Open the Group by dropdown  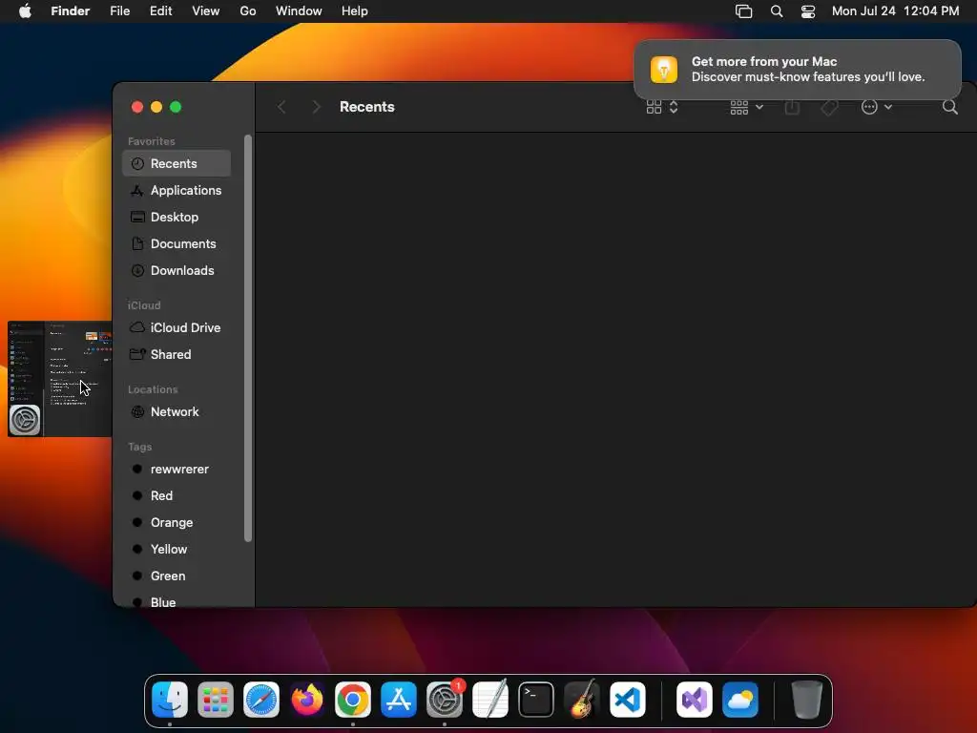point(746,107)
